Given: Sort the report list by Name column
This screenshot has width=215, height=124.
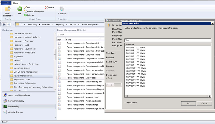Looking at the screenshot, I should tap(85, 39).
